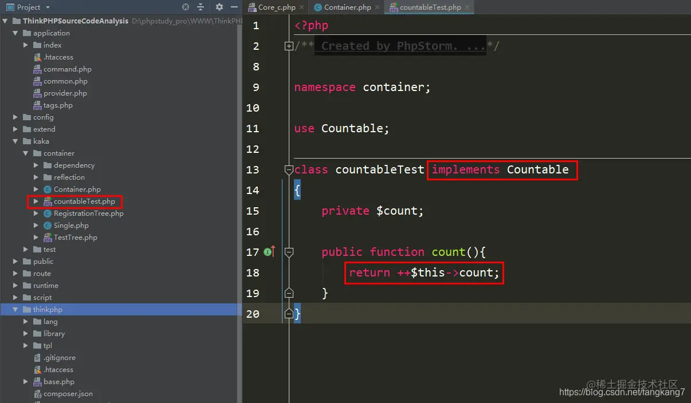Click the word 'Countable' after implements
Viewport: 691px width, 403px height.
coord(537,169)
